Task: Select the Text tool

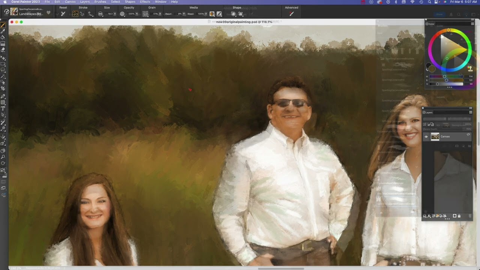Action: click(3, 108)
